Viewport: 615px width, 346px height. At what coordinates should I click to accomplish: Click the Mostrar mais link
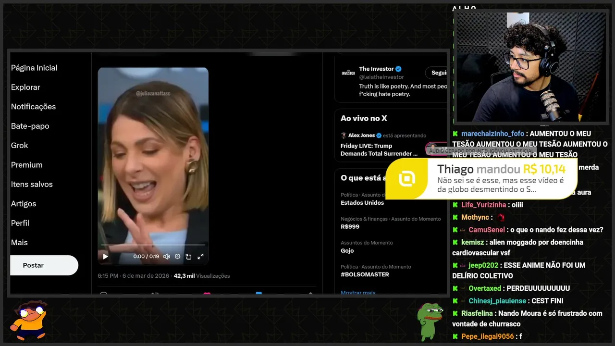coord(358,293)
